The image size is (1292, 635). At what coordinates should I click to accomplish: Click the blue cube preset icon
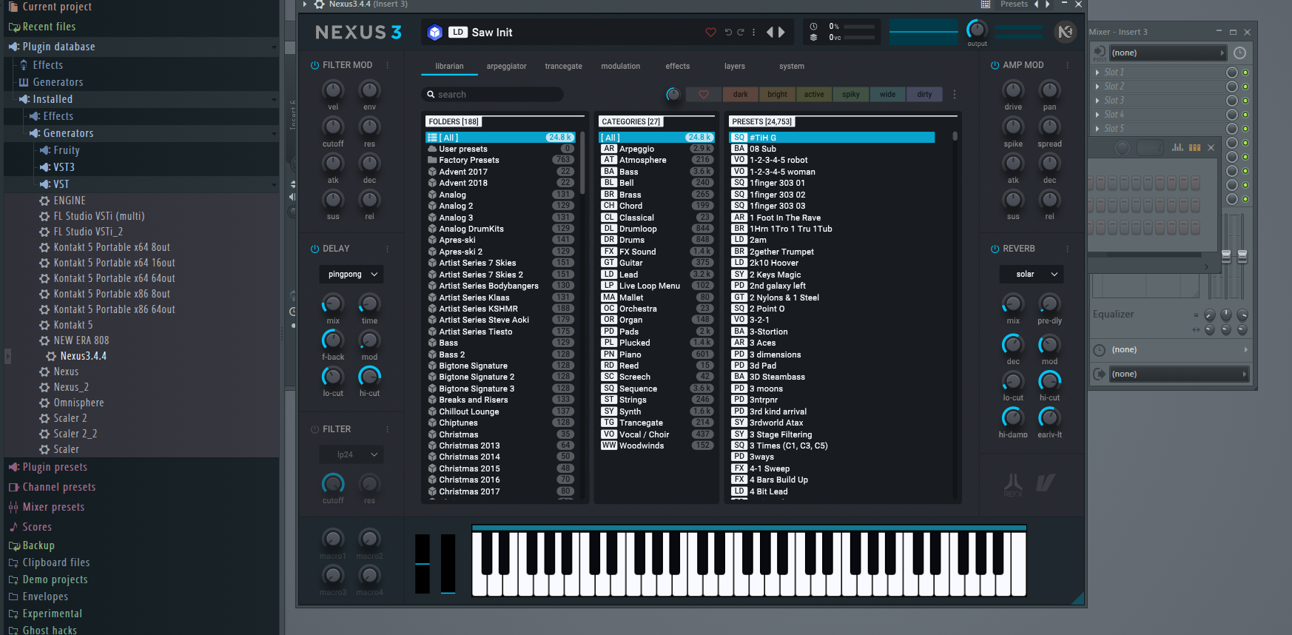(x=435, y=33)
